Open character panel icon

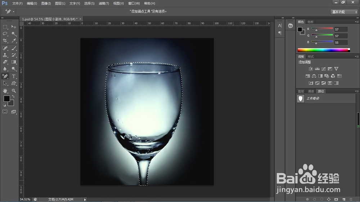pos(280,26)
